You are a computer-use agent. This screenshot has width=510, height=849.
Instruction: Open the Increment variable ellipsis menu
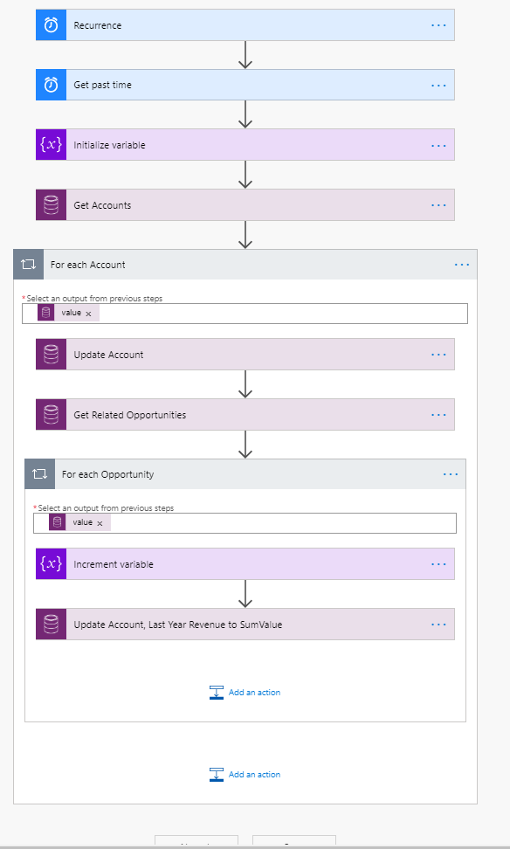coord(438,564)
